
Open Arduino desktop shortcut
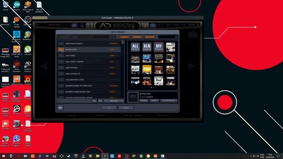pyautogui.click(x=17, y=6)
